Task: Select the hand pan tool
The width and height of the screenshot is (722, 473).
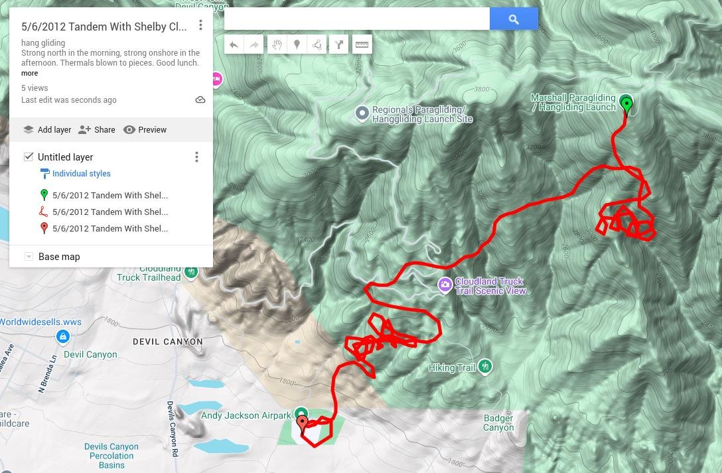Action: [x=277, y=44]
